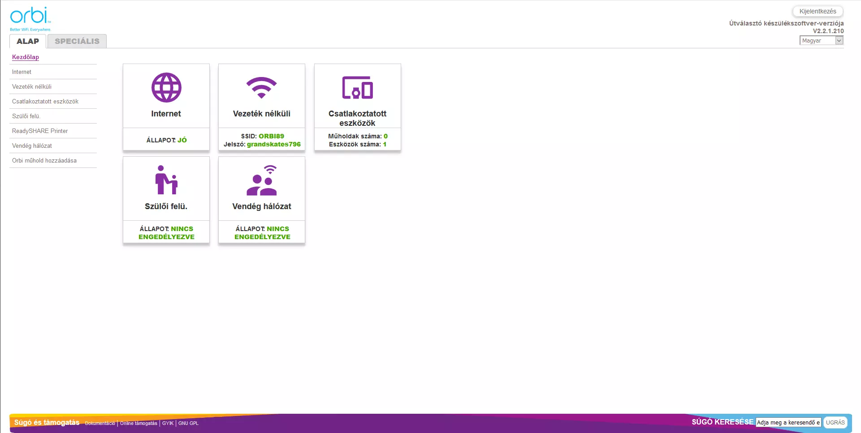The width and height of the screenshot is (861, 433).
Task: Select the ALAP tab
Action: click(x=28, y=41)
